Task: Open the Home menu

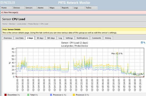Action: point(7,8)
